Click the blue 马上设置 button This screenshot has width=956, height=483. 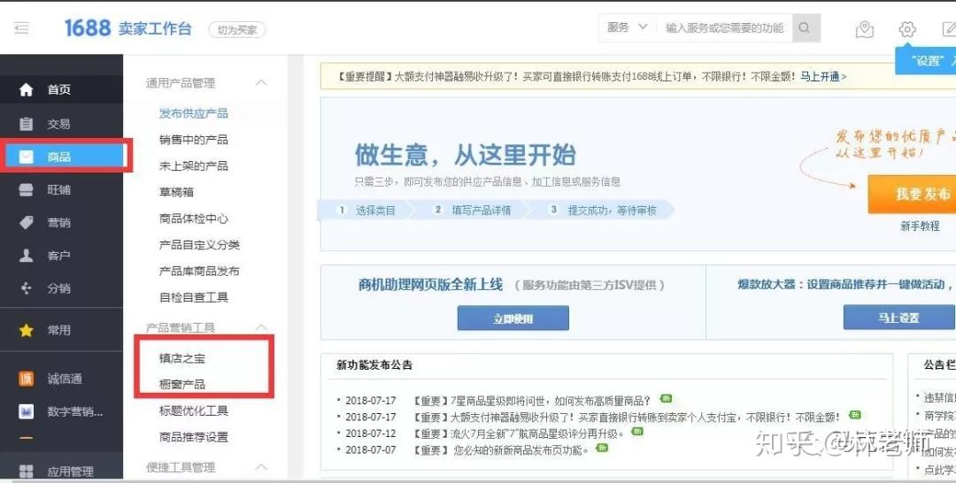(x=899, y=318)
